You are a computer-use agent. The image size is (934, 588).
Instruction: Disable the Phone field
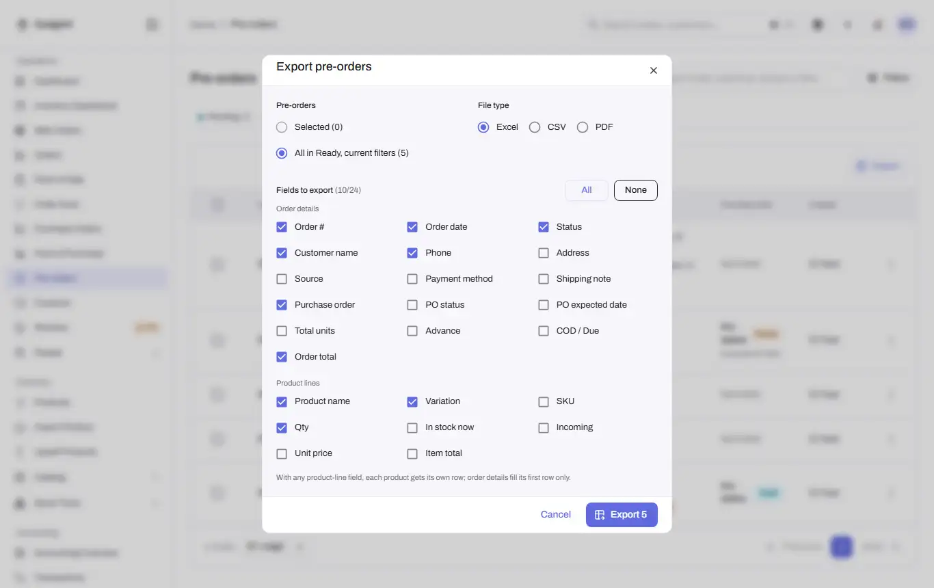tap(412, 253)
